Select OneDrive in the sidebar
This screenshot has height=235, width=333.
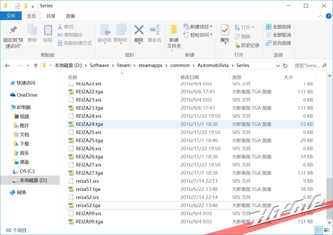tap(24, 95)
